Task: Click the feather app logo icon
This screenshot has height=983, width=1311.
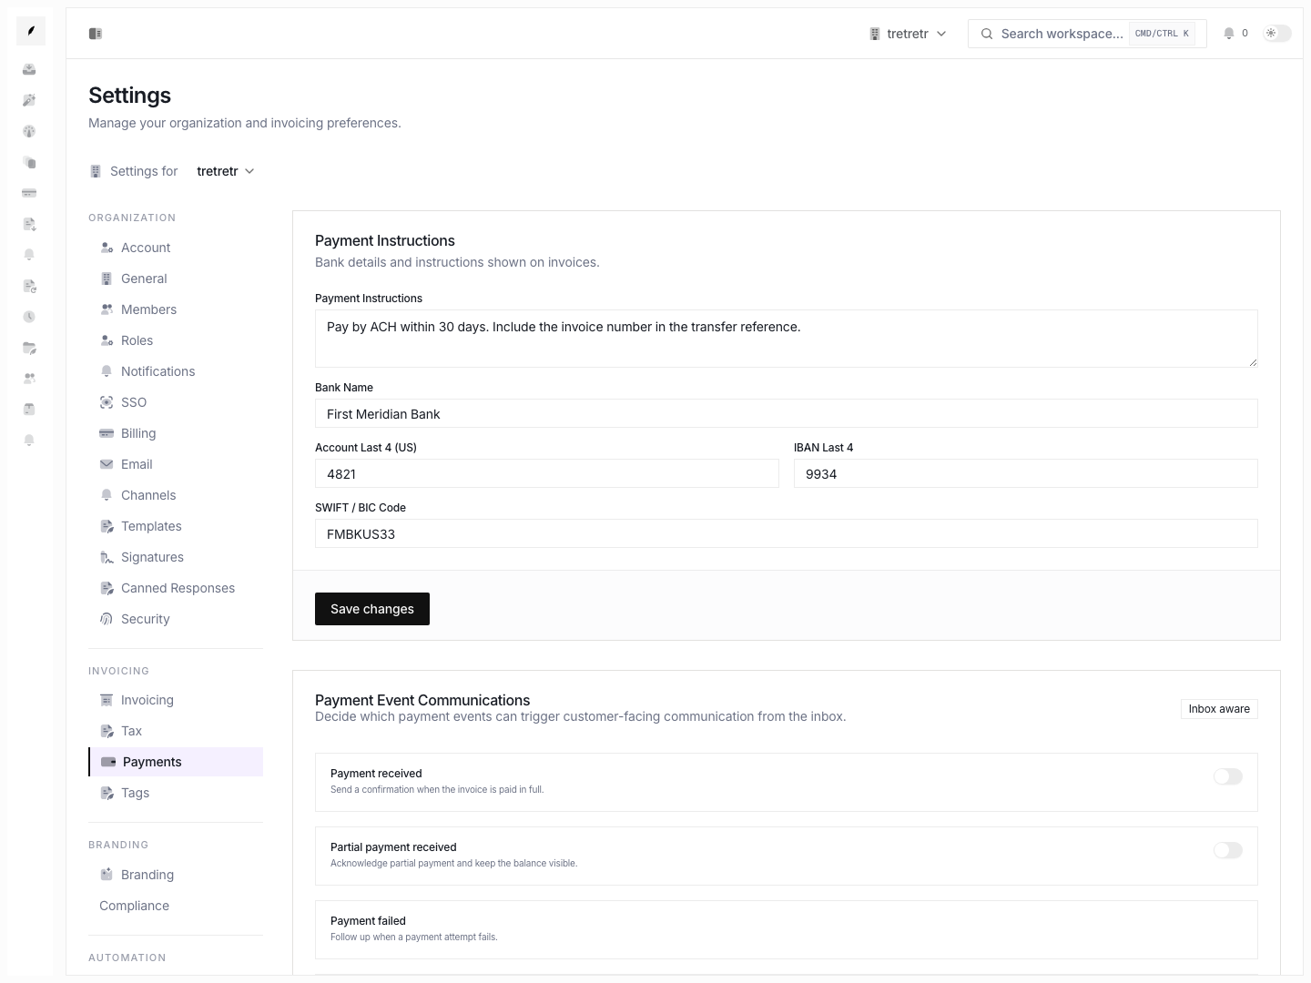Action: coord(31,31)
